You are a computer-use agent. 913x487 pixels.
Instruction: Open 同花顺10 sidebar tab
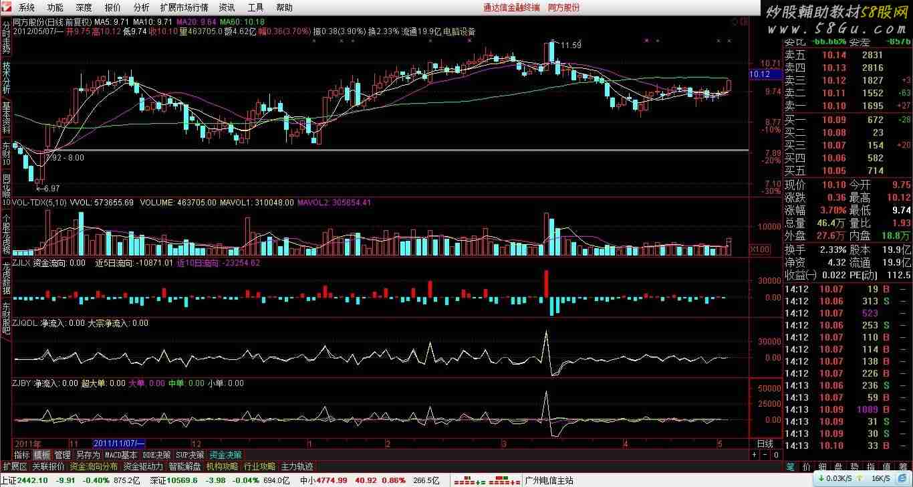[x=6, y=190]
